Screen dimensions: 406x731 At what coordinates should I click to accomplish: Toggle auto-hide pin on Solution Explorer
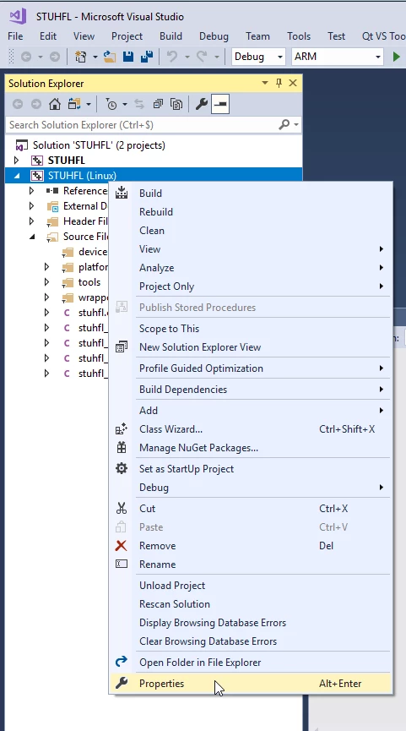click(279, 83)
